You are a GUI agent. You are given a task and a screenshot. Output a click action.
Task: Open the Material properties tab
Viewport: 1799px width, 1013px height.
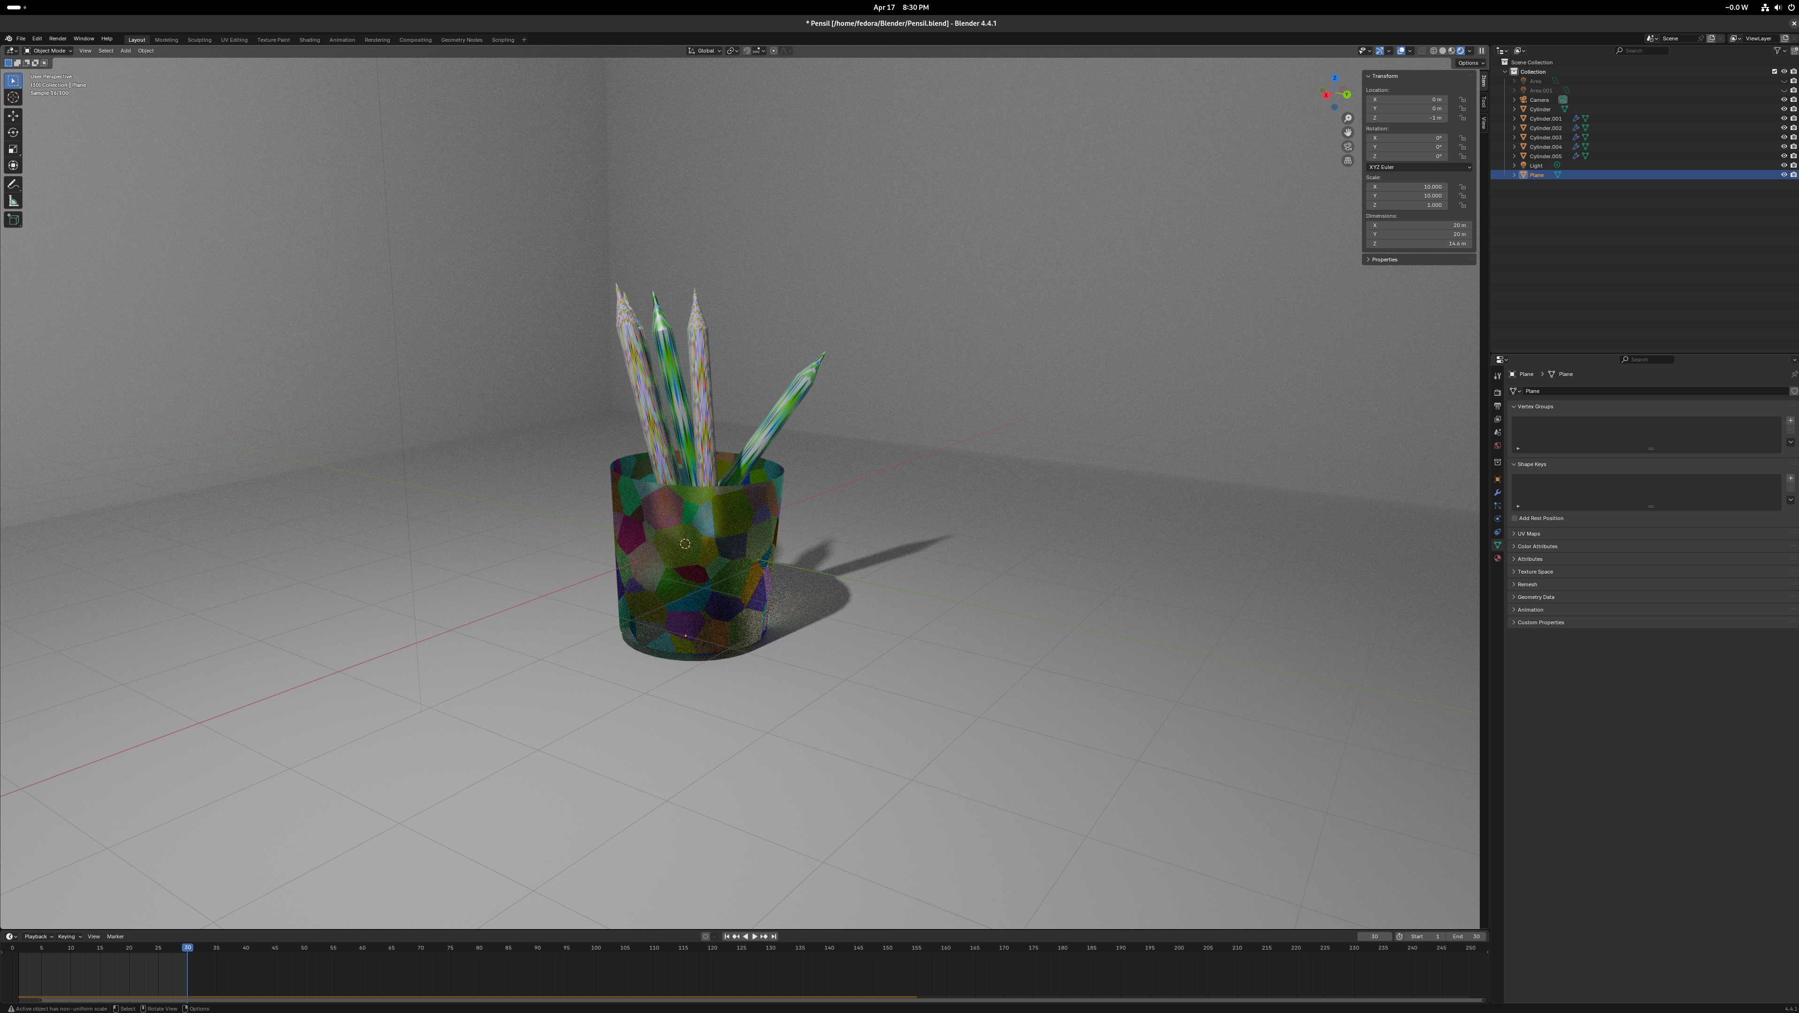[x=1497, y=559]
